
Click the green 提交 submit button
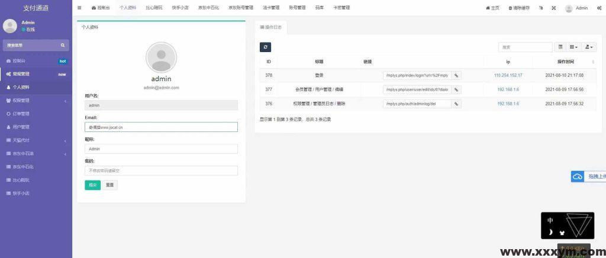pos(92,185)
